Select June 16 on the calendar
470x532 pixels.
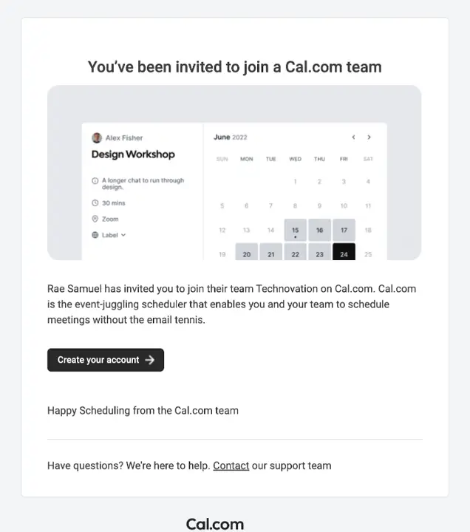[x=319, y=231]
